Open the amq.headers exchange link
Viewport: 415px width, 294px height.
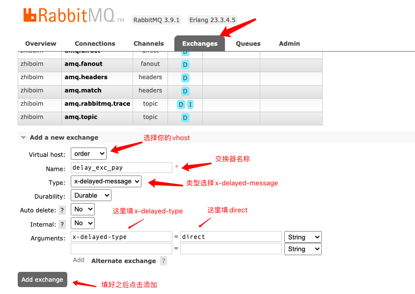coord(86,77)
